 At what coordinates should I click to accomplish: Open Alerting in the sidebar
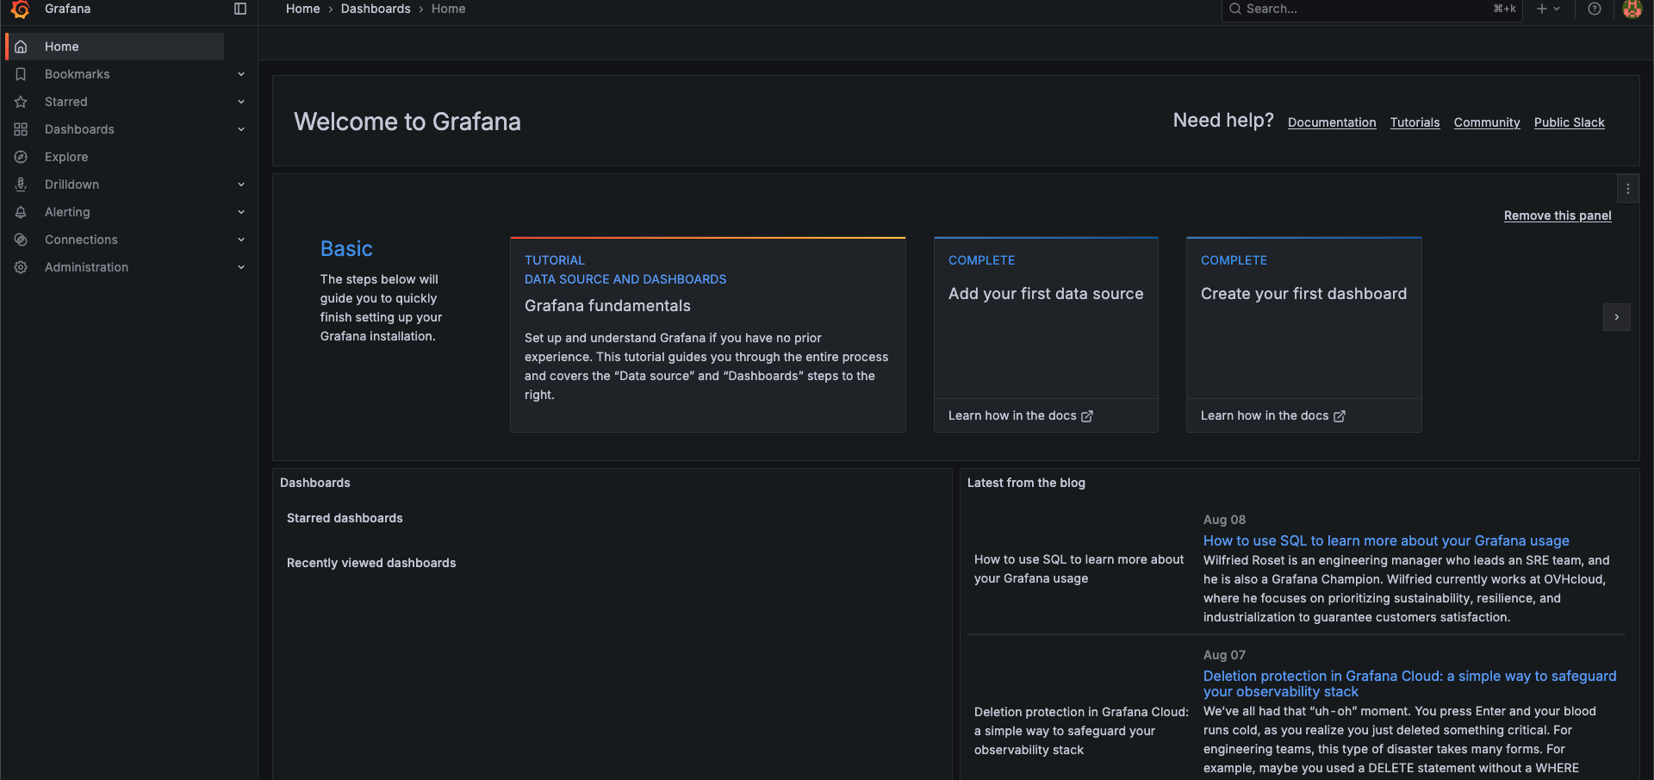(67, 212)
